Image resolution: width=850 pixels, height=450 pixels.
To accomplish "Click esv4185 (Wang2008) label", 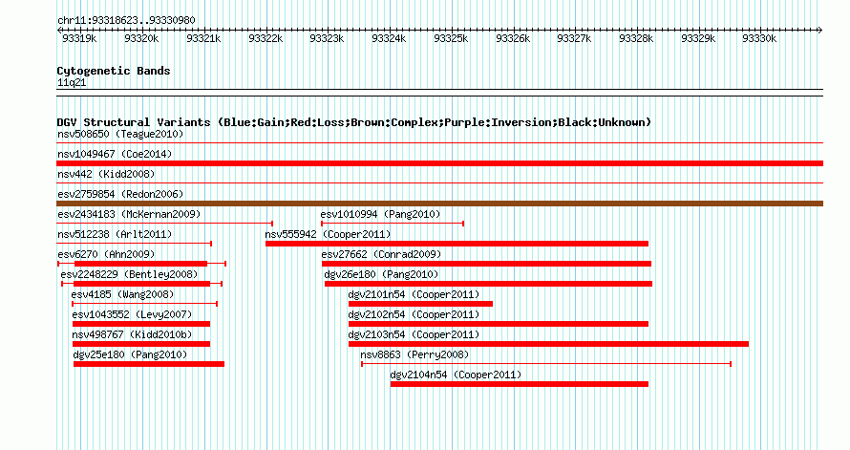I will pyautogui.click(x=122, y=294).
